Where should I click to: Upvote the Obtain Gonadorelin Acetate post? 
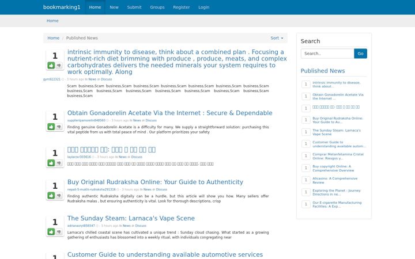tap(51, 127)
